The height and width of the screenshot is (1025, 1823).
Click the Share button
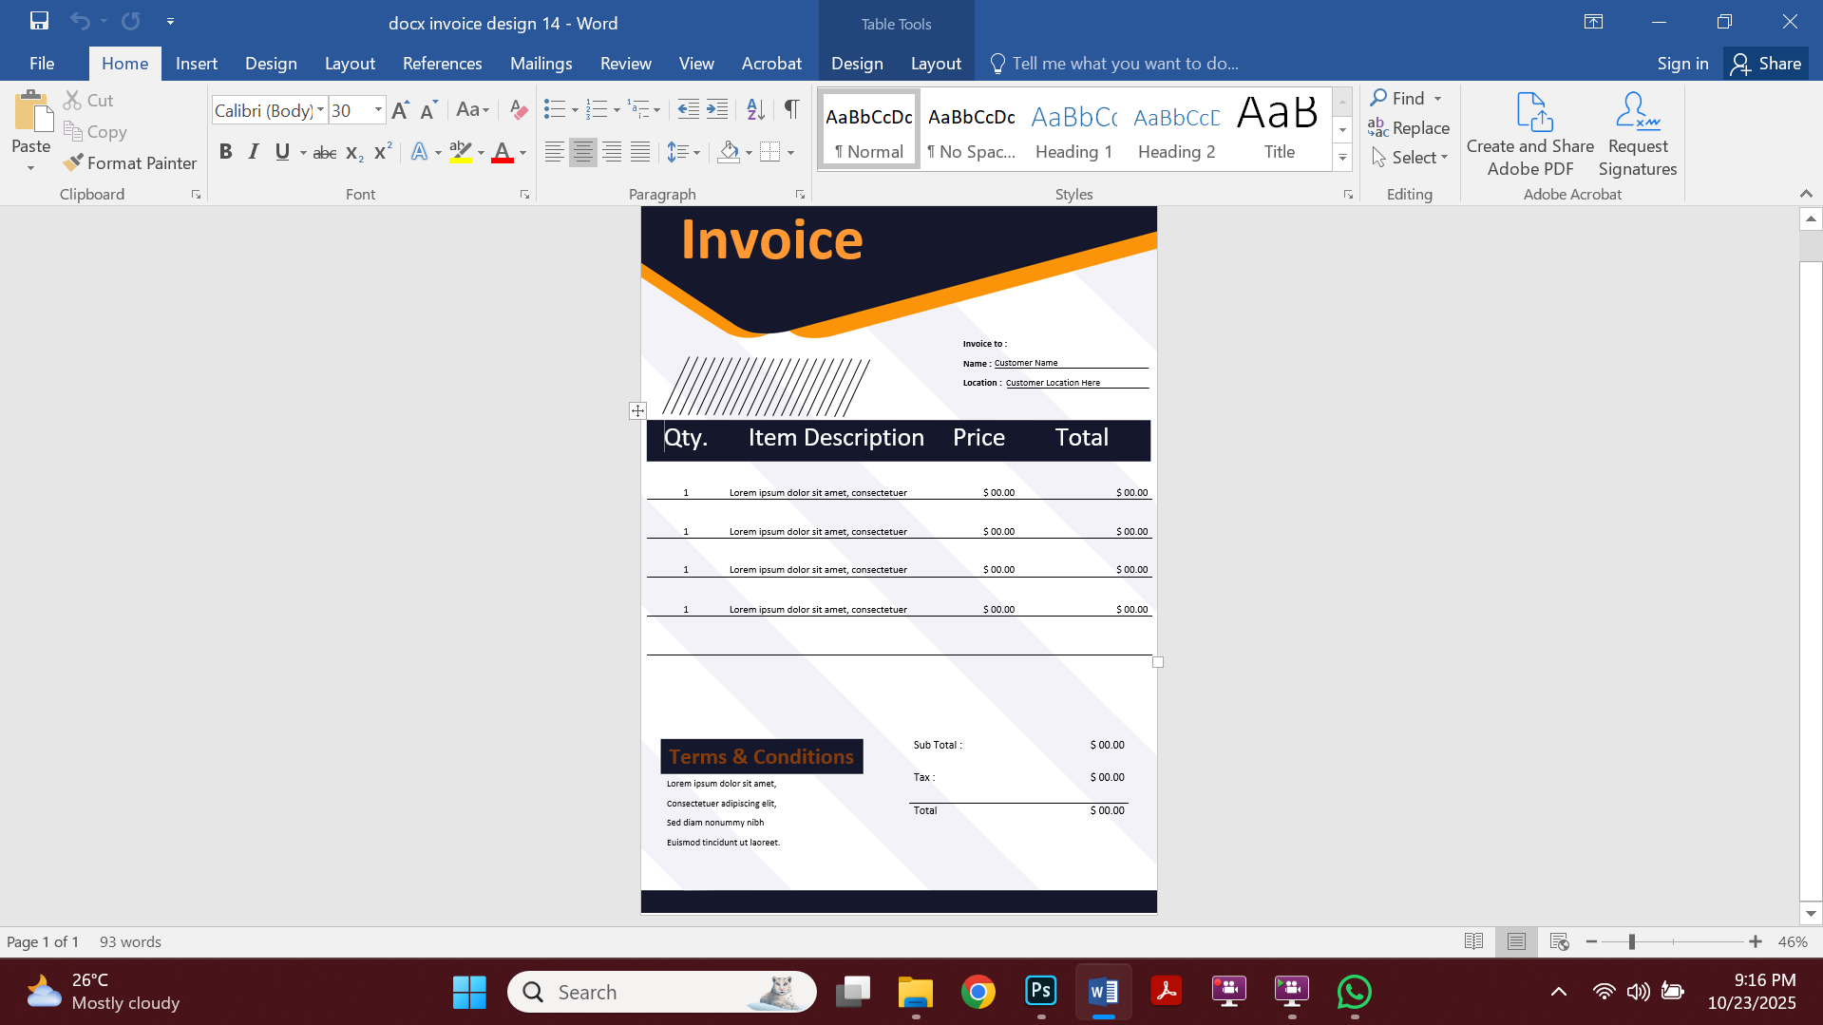pyautogui.click(x=1766, y=63)
